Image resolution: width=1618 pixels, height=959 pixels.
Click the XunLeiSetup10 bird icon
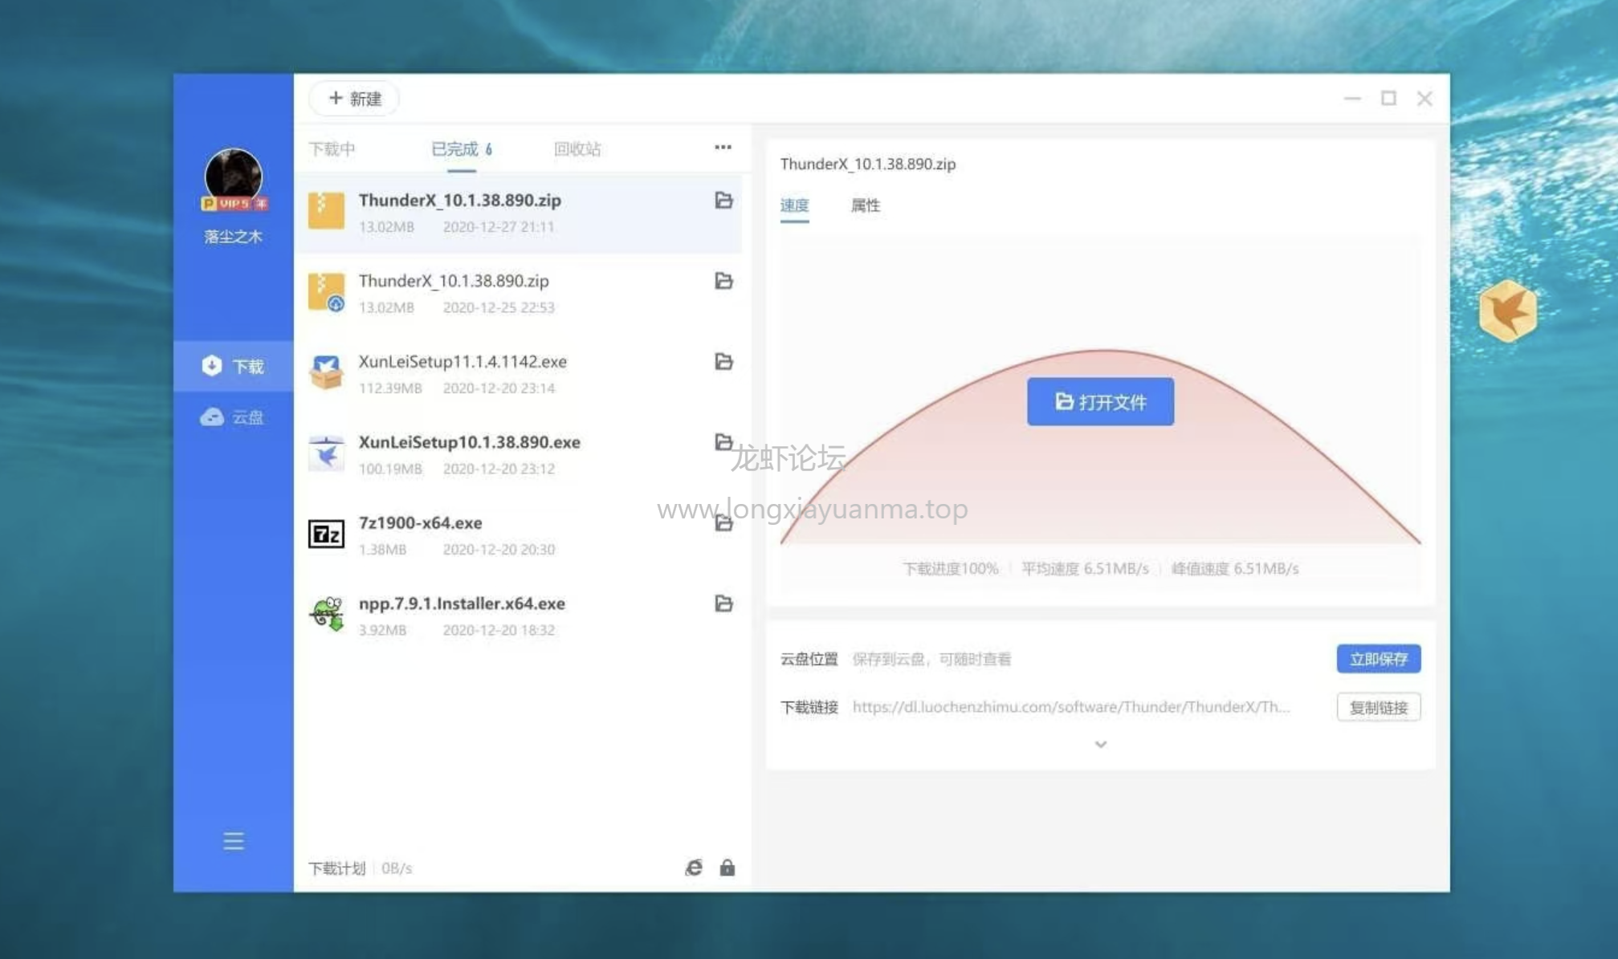(326, 453)
